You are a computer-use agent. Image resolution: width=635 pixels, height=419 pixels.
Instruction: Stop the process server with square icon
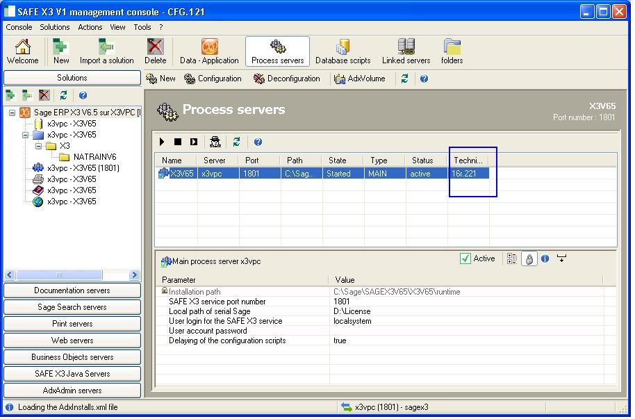tap(177, 142)
